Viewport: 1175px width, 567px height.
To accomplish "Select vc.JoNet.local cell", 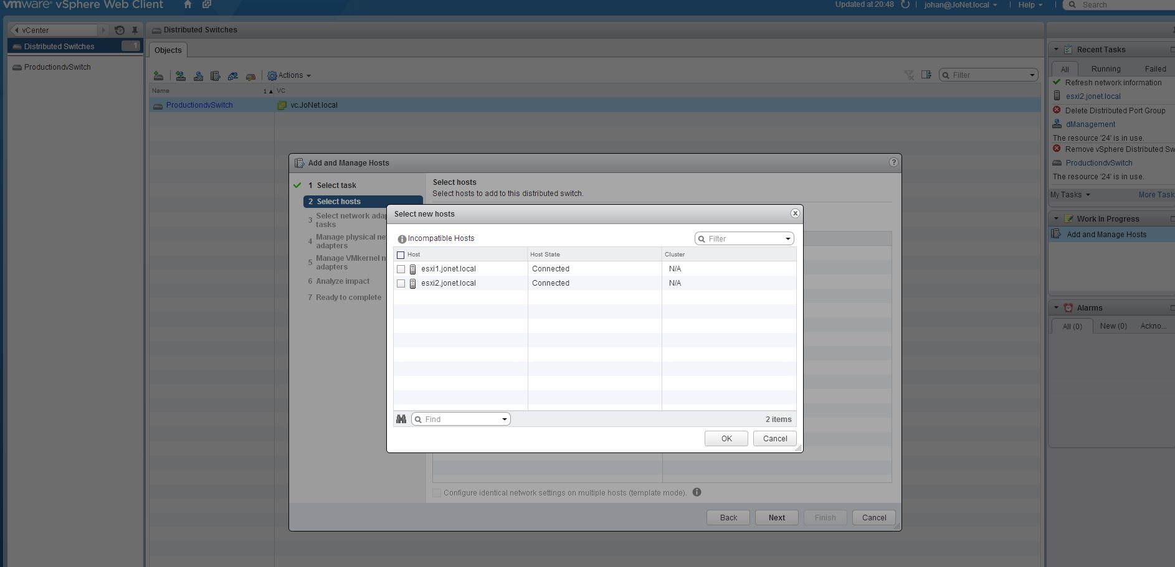I will (314, 105).
